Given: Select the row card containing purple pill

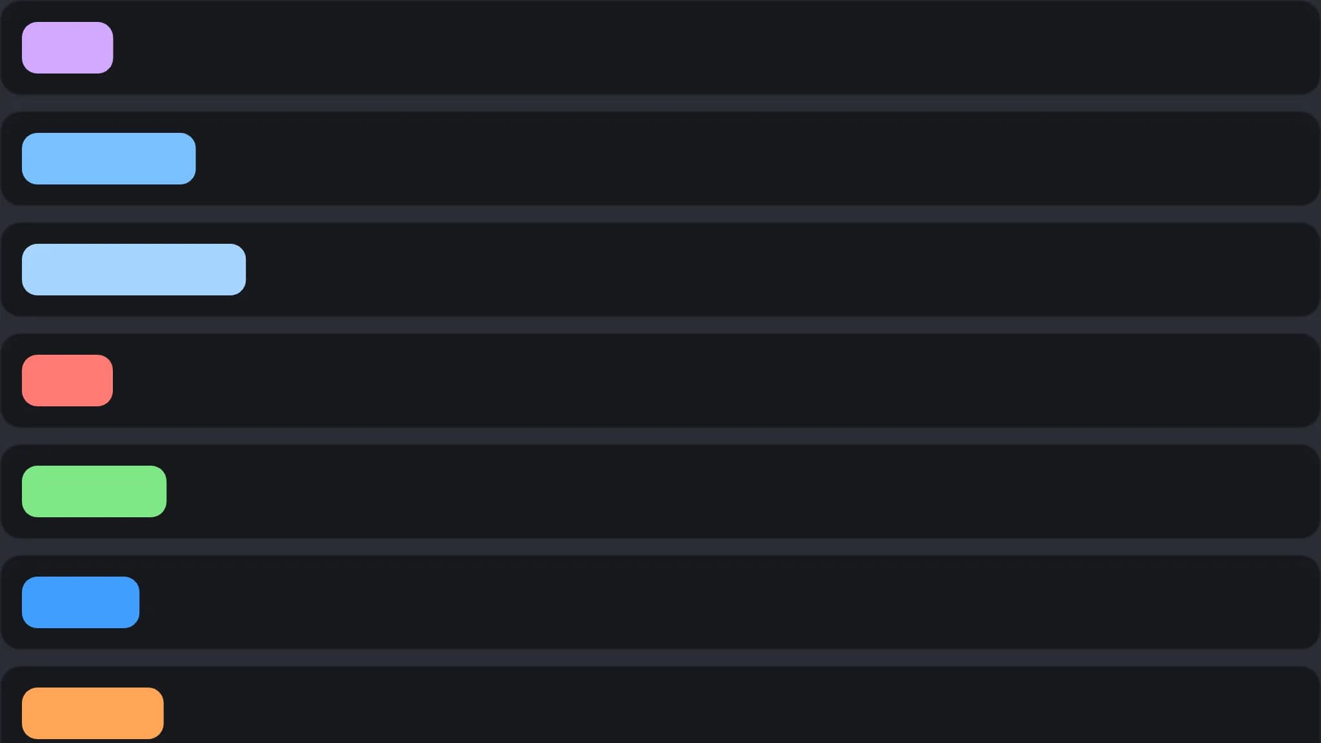Looking at the screenshot, I should (660, 48).
